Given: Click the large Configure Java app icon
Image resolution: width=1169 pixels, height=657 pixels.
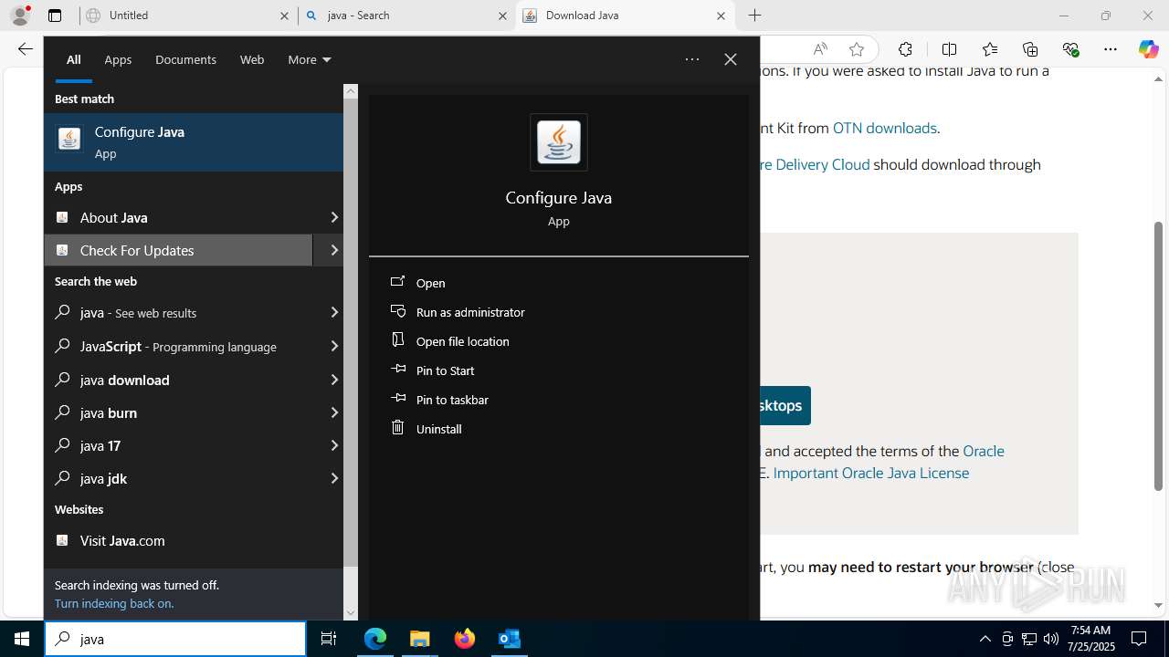Looking at the screenshot, I should pos(559,142).
